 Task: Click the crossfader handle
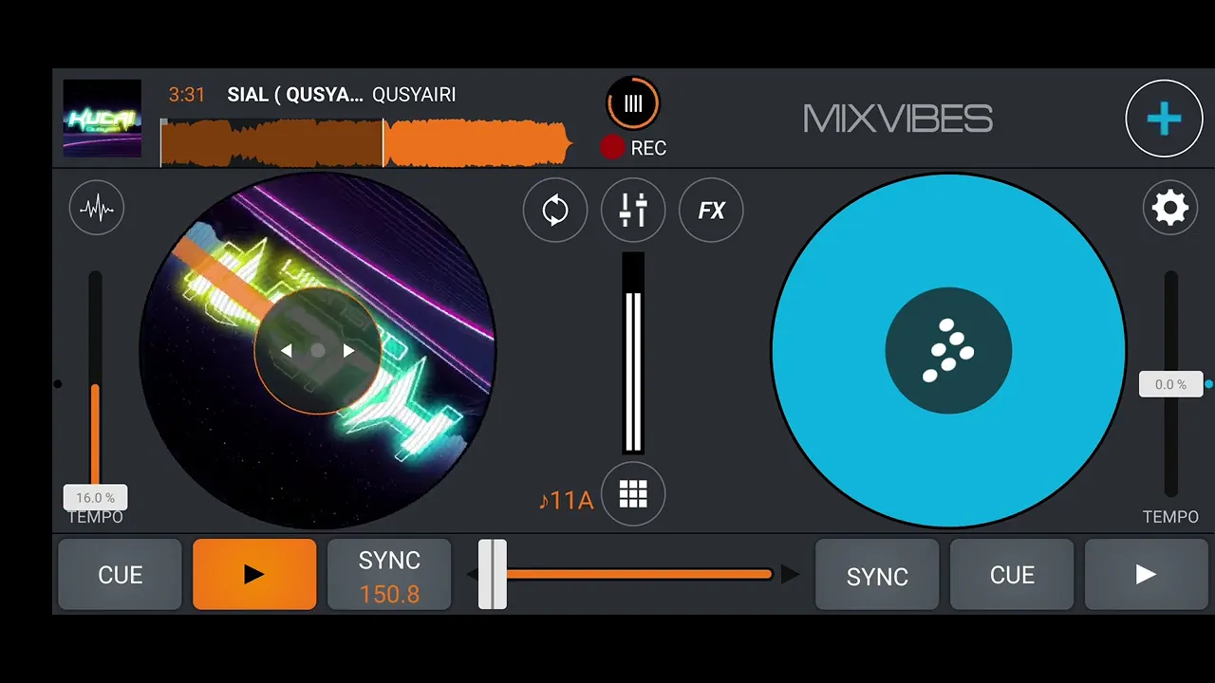[x=493, y=574]
